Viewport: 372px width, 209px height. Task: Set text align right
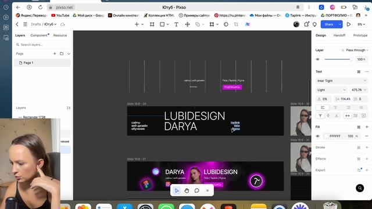[x=348, y=107]
